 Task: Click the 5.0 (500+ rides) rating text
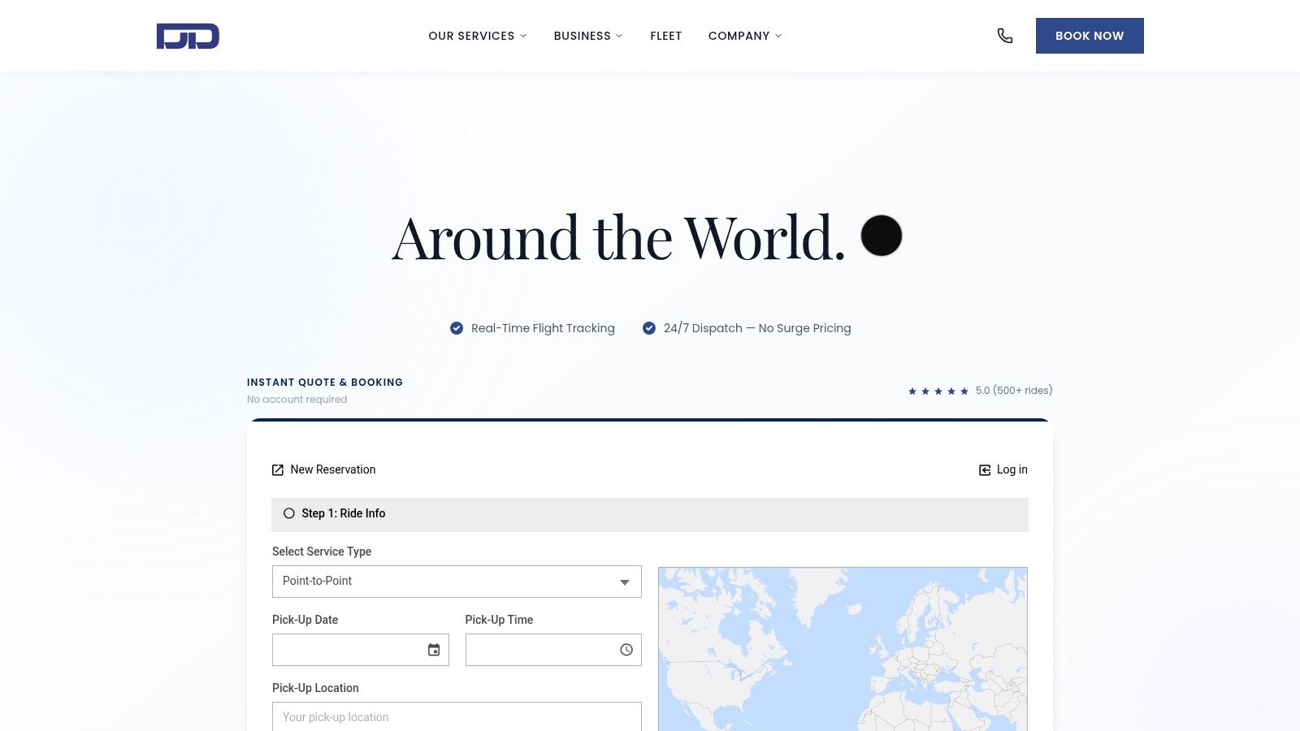click(x=1014, y=391)
